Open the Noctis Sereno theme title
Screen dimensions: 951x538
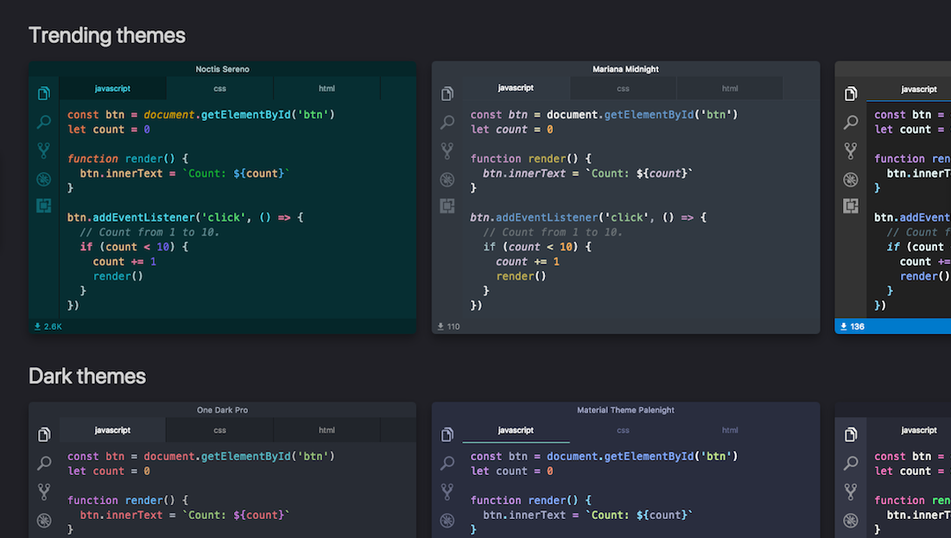pyautogui.click(x=223, y=69)
